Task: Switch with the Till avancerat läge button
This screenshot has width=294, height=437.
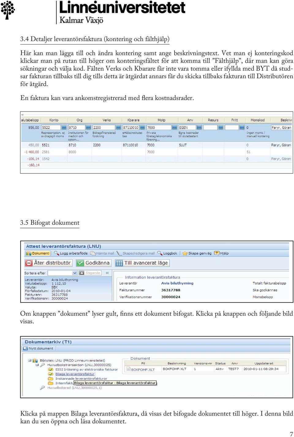Action: (142, 263)
